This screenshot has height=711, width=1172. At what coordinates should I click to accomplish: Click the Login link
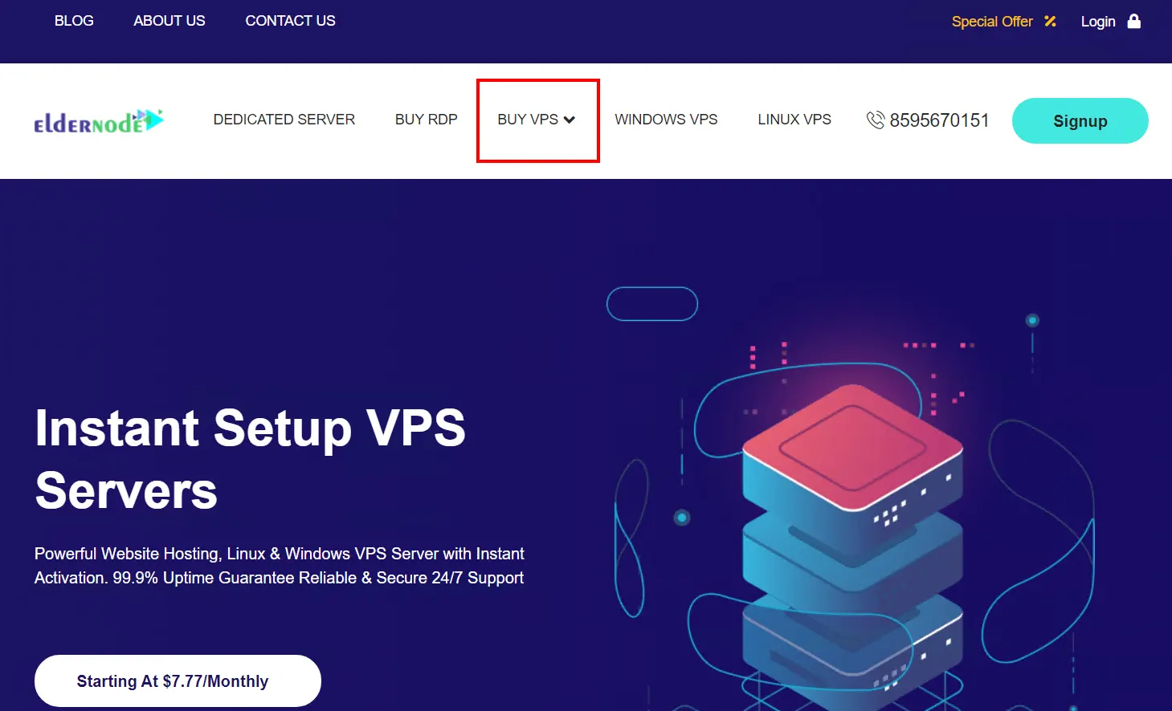point(1098,22)
